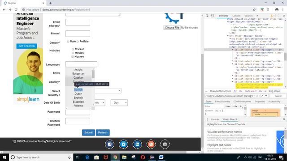Reload the page with the refresh icon
This screenshot has width=287, height=161.
point(16,10)
